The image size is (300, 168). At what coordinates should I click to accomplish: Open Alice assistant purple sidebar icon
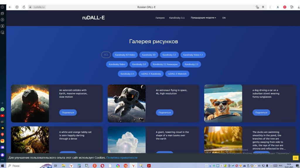point(2,155)
